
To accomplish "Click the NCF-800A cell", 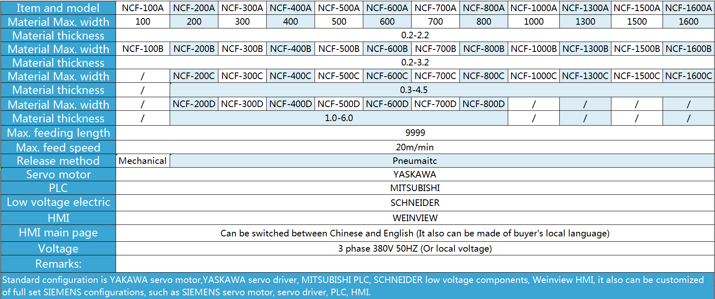I will [484, 8].
